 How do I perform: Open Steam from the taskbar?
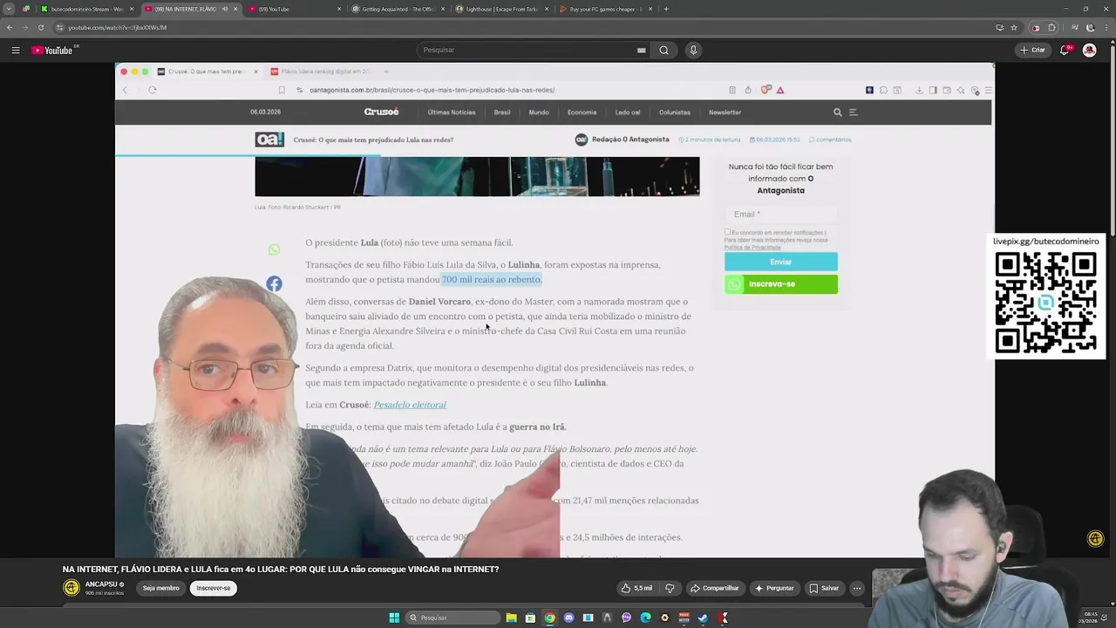pyautogui.click(x=703, y=618)
